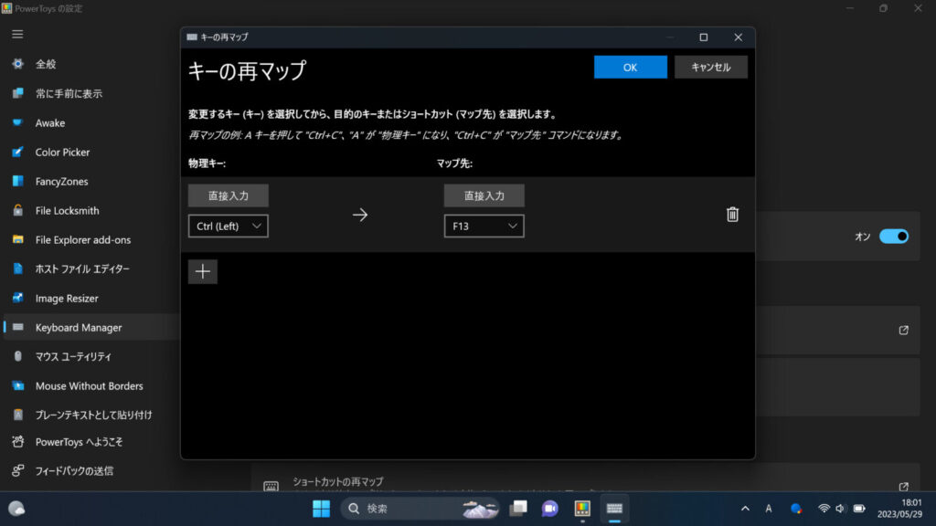The image size is (936, 526).
Task: Click the プレーンテキストとして貼り付け icon
Action: click(x=18, y=415)
